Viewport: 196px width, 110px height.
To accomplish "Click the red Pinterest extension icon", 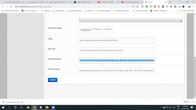I will [155, 7].
